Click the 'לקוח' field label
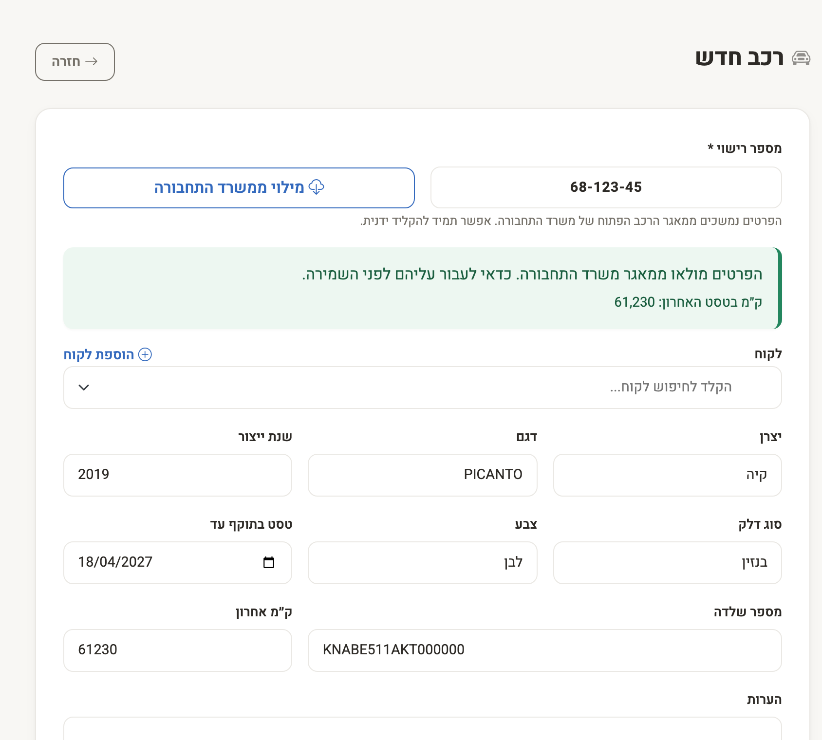Screen dimensions: 822x740 point(768,354)
